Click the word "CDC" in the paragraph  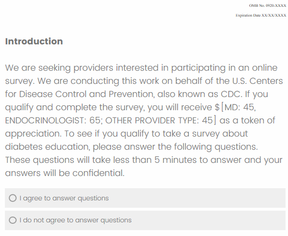[230, 94]
